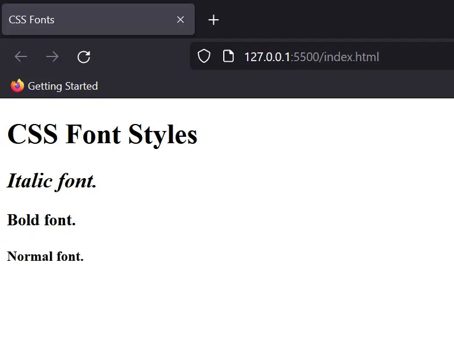Close the CSS Fonts tab
The height and width of the screenshot is (358, 454).
click(180, 20)
